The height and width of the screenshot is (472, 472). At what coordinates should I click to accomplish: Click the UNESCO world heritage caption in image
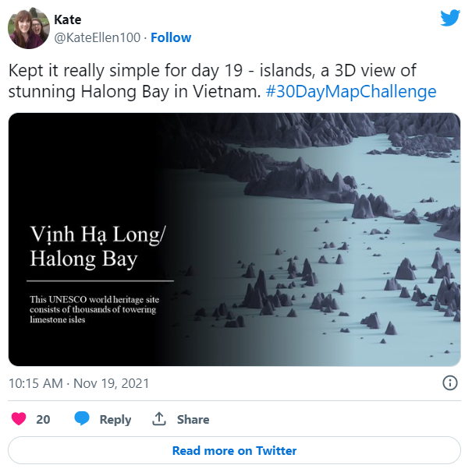click(x=94, y=309)
